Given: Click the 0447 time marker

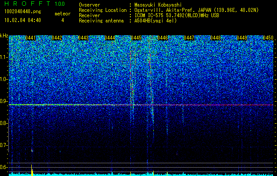Looking at the screenshot, I should tap(189, 38).
